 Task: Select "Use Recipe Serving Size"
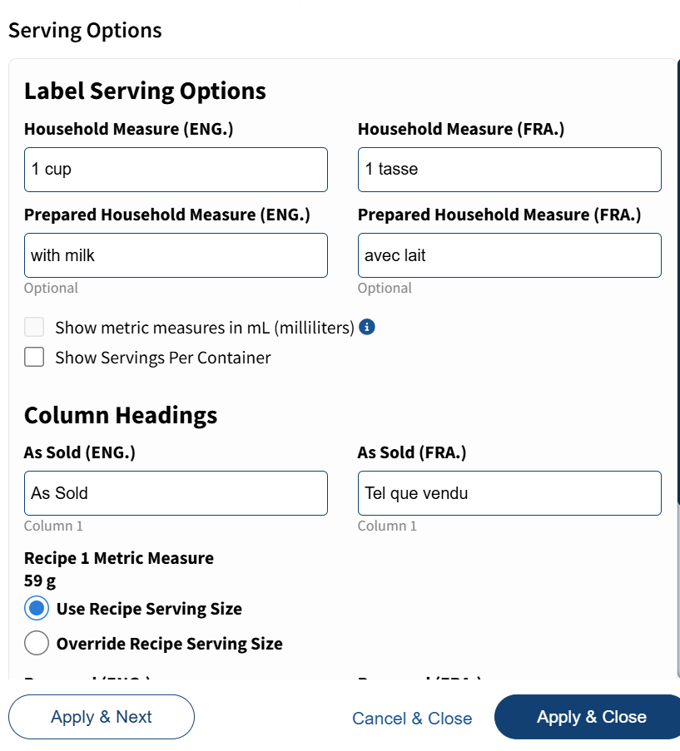[x=36, y=608]
